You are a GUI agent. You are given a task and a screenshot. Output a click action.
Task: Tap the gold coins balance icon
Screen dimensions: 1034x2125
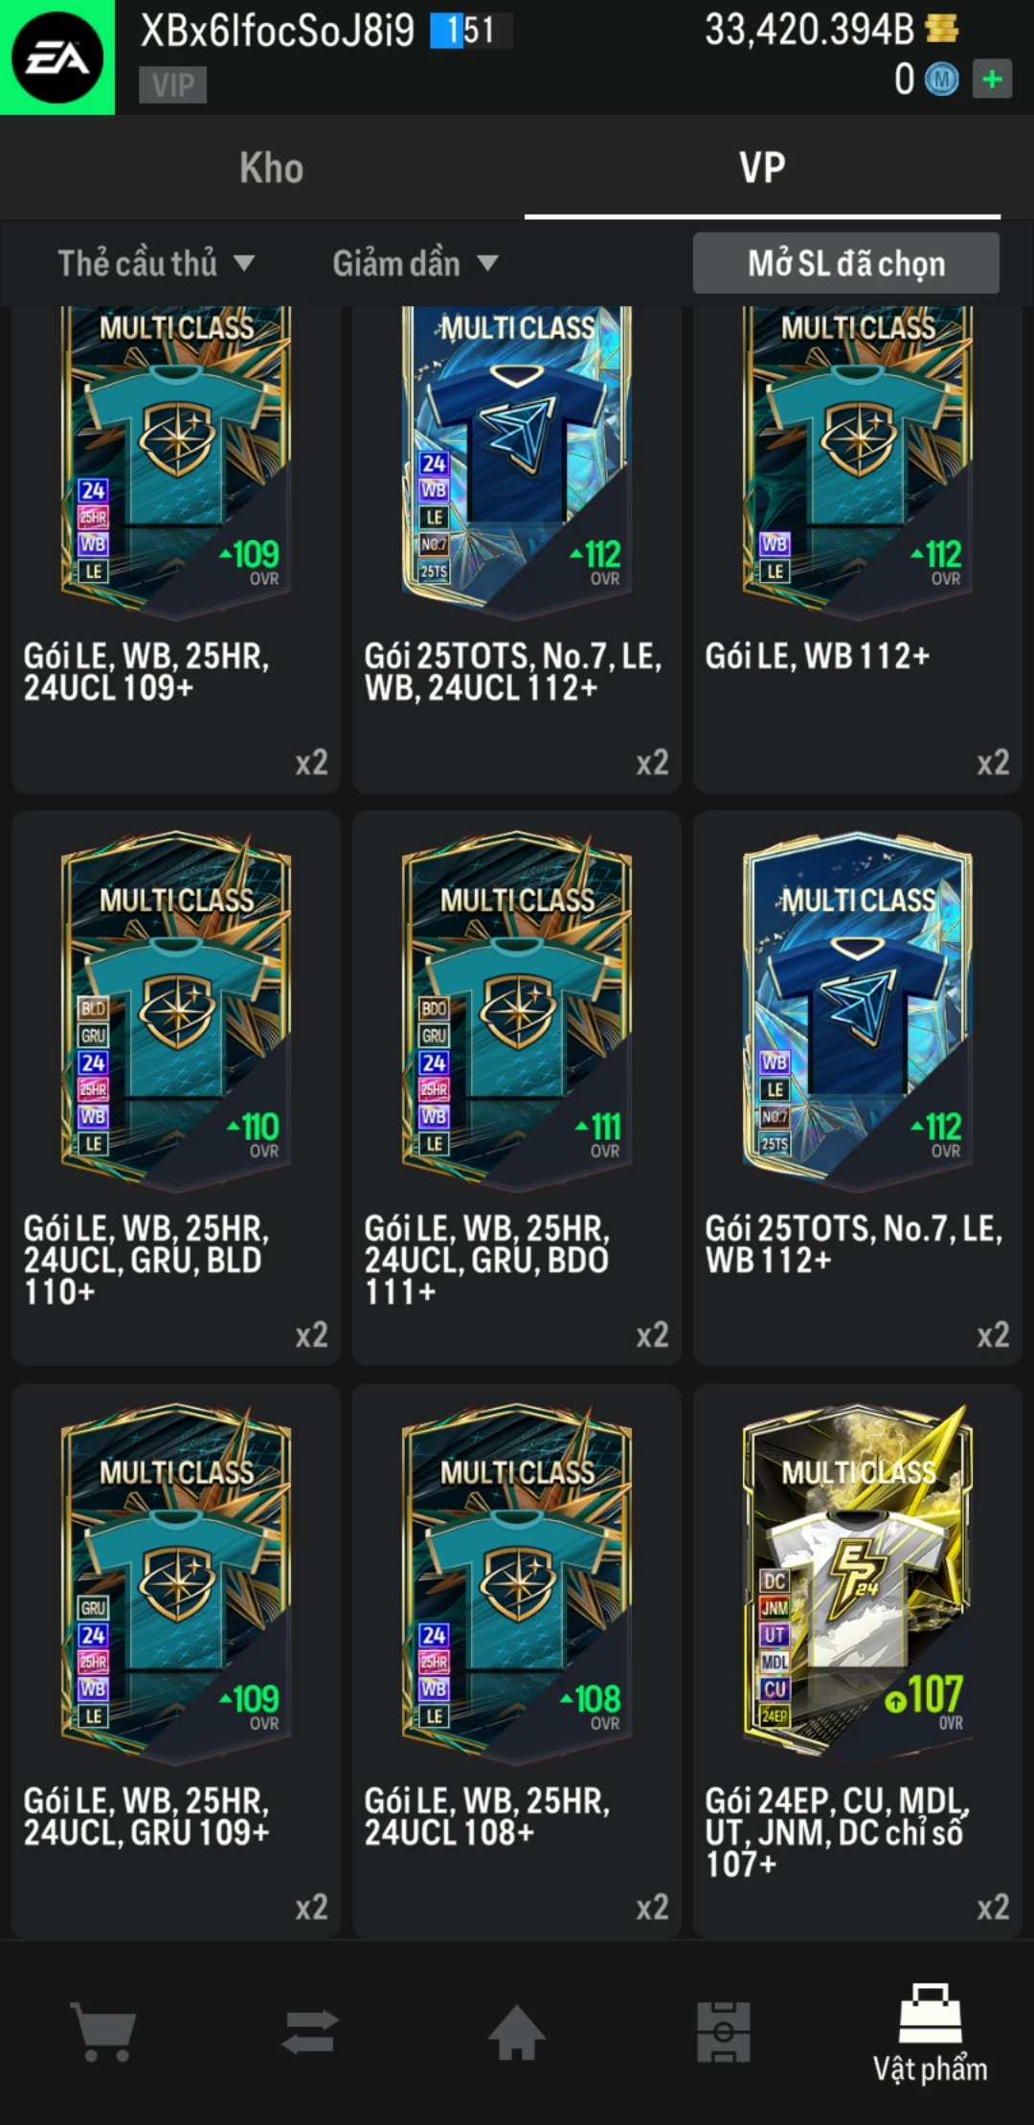click(x=942, y=29)
